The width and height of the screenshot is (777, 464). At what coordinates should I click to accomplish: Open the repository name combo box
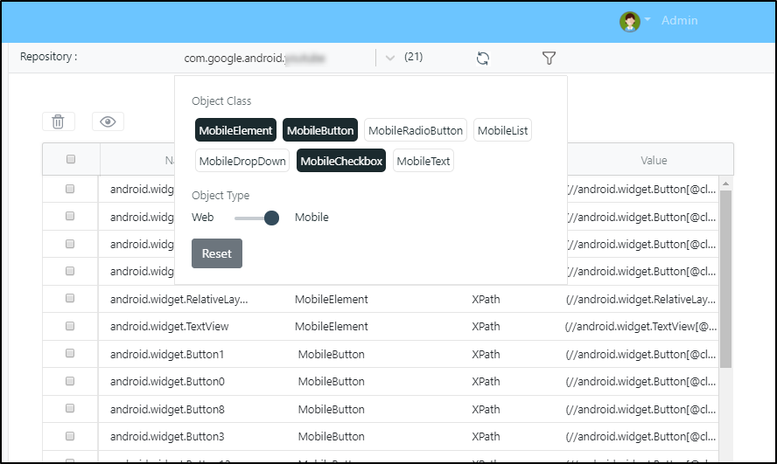coord(276,58)
